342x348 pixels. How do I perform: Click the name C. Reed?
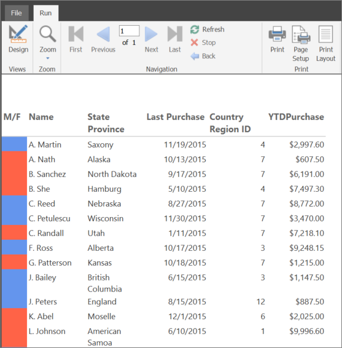coord(42,204)
